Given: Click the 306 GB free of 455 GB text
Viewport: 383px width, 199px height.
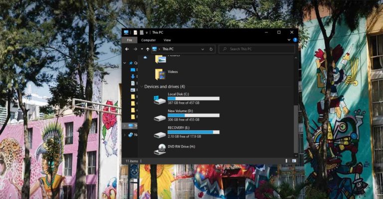Looking at the screenshot, I should point(184,120).
